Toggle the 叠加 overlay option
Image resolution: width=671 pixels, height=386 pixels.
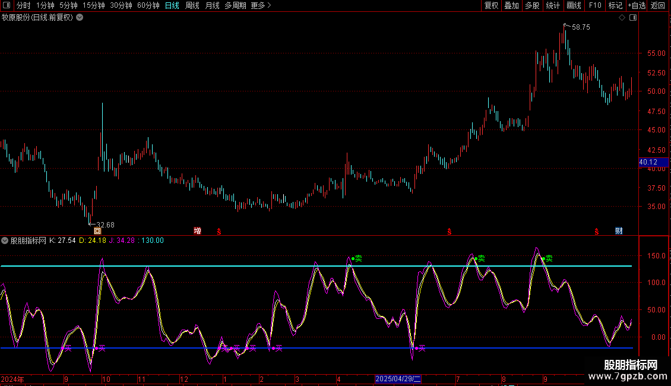point(511,6)
